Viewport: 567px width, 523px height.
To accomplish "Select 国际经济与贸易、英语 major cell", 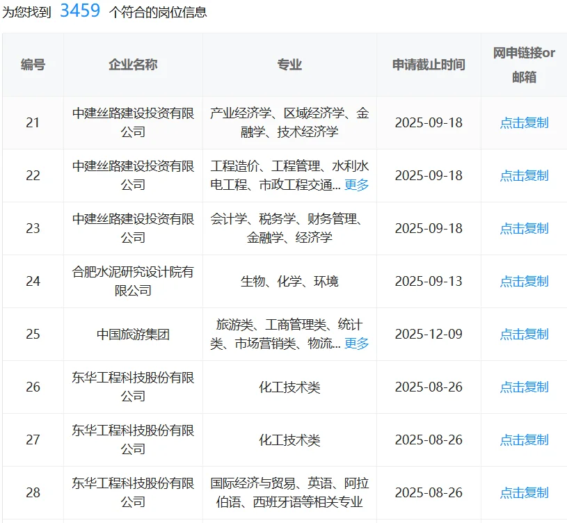I will [289, 492].
